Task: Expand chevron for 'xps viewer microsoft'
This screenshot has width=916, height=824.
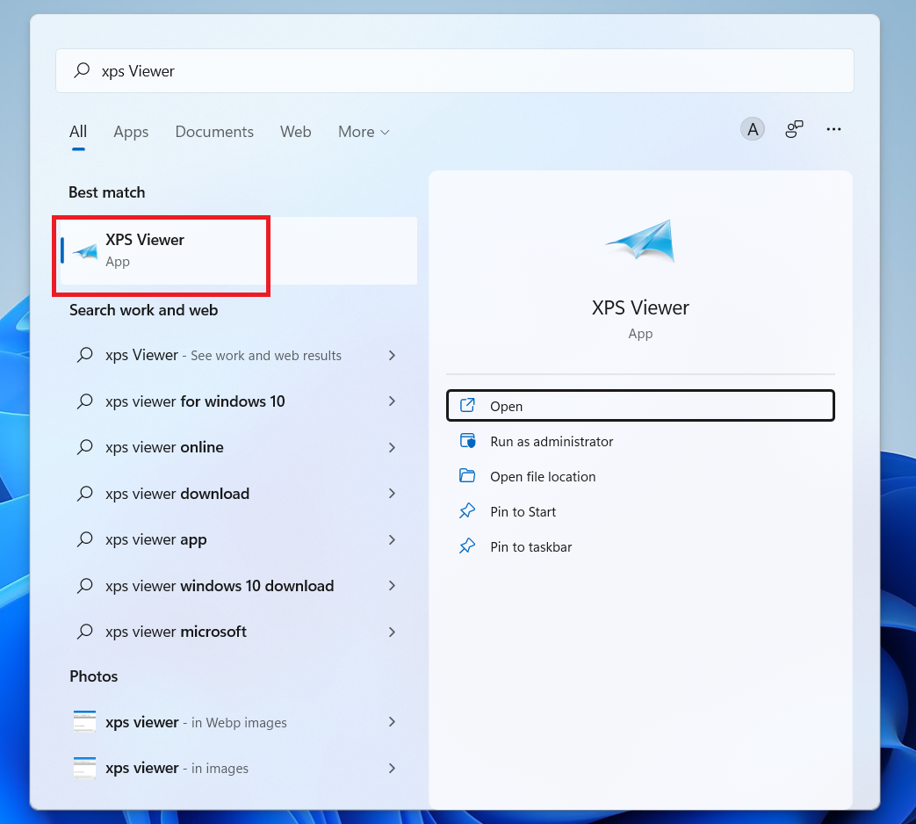Action: coord(392,632)
